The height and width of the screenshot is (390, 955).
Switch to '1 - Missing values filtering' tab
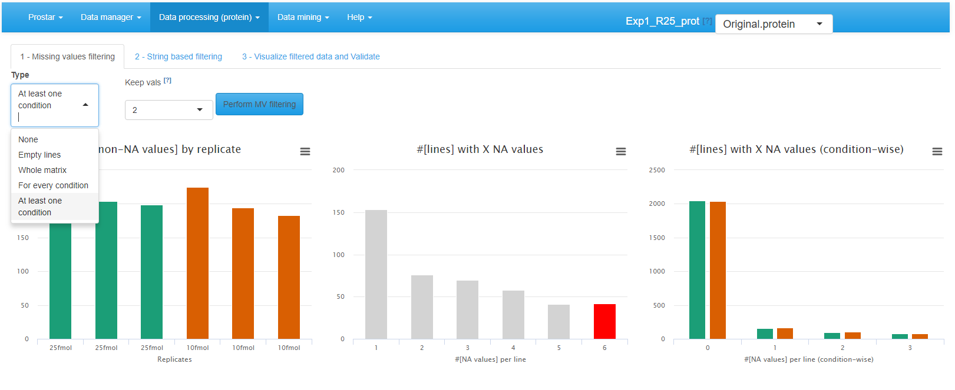pyautogui.click(x=68, y=56)
